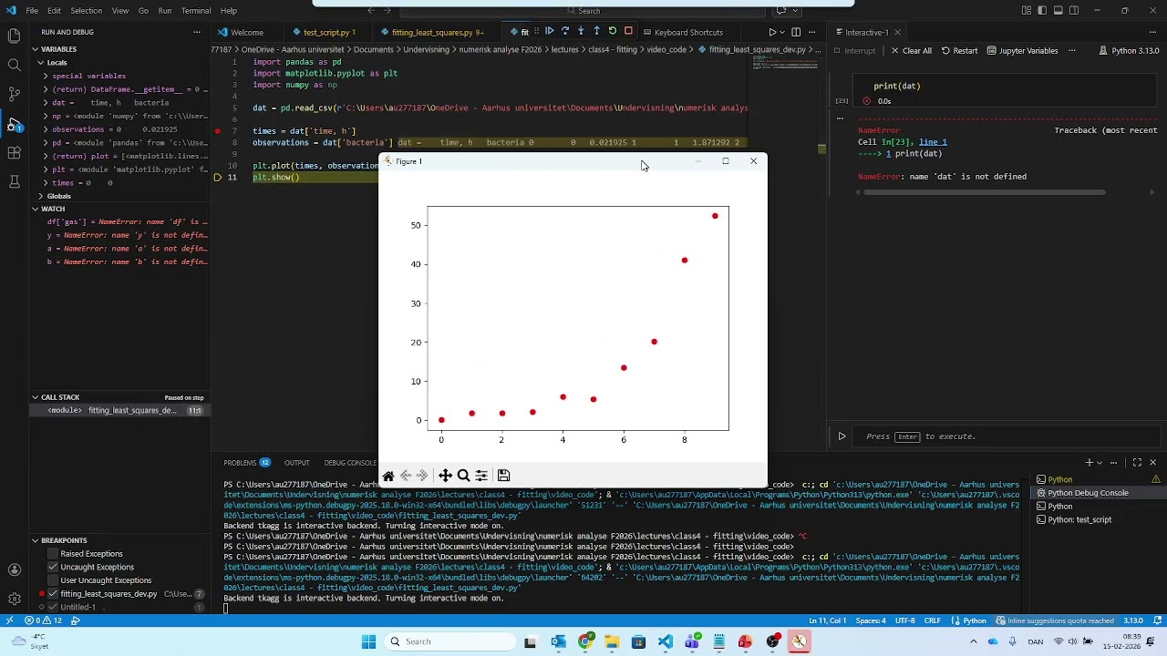Open new terminal launch profile dropdown
Viewport: 1167px width, 656px height.
click(1100, 463)
